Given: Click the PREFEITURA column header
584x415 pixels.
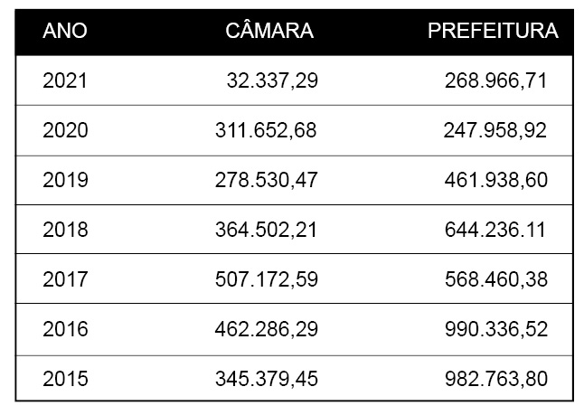Looking at the screenshot, I should coord(493,31).
